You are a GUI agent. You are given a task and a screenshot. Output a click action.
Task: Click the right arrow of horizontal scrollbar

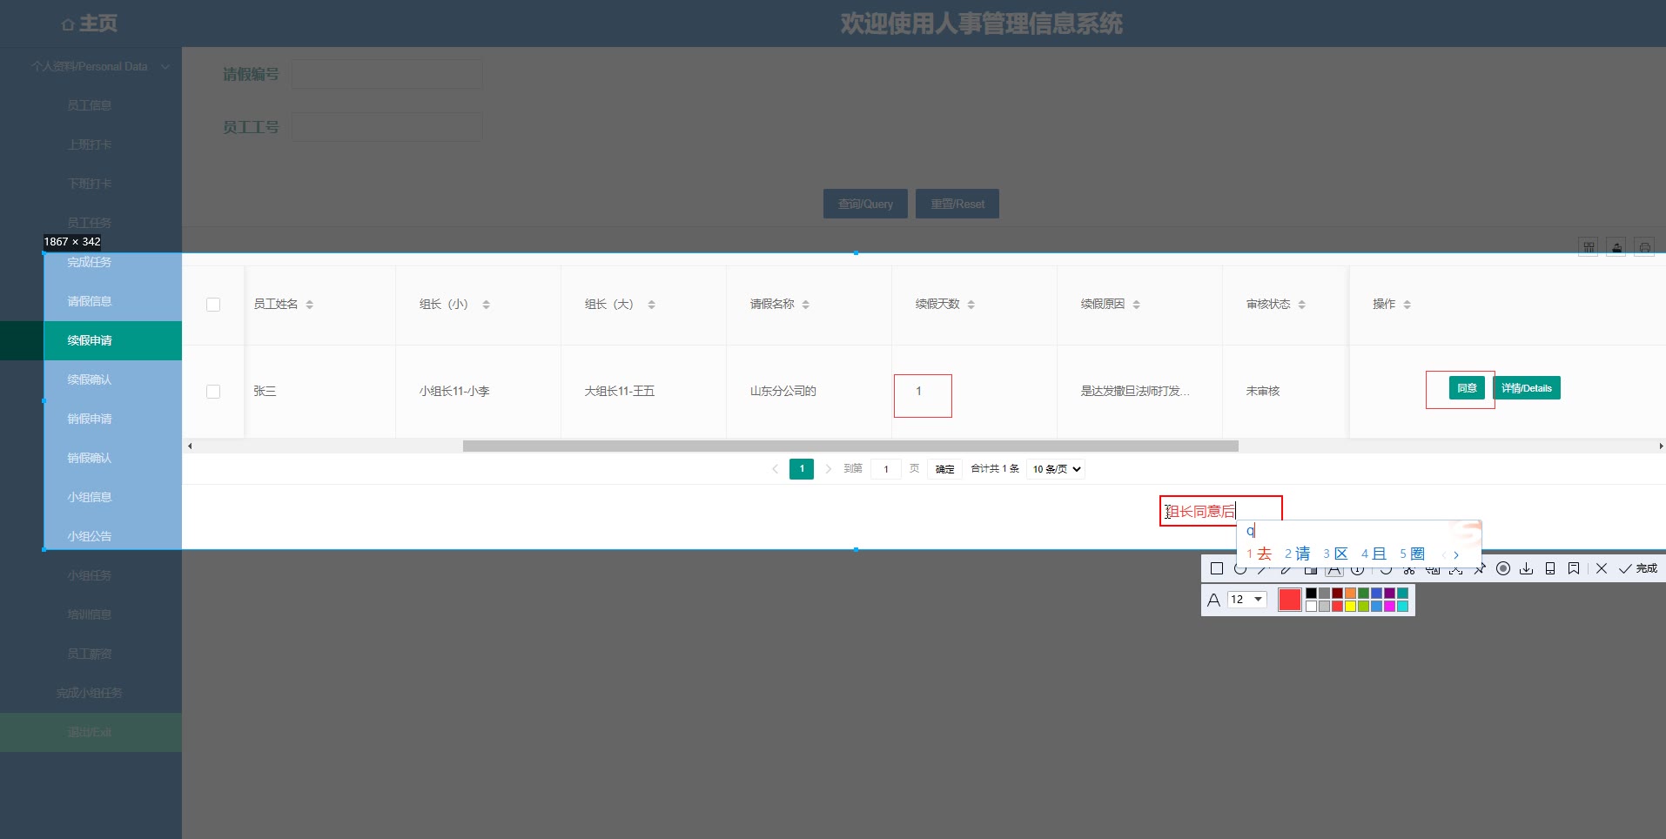1661,446
